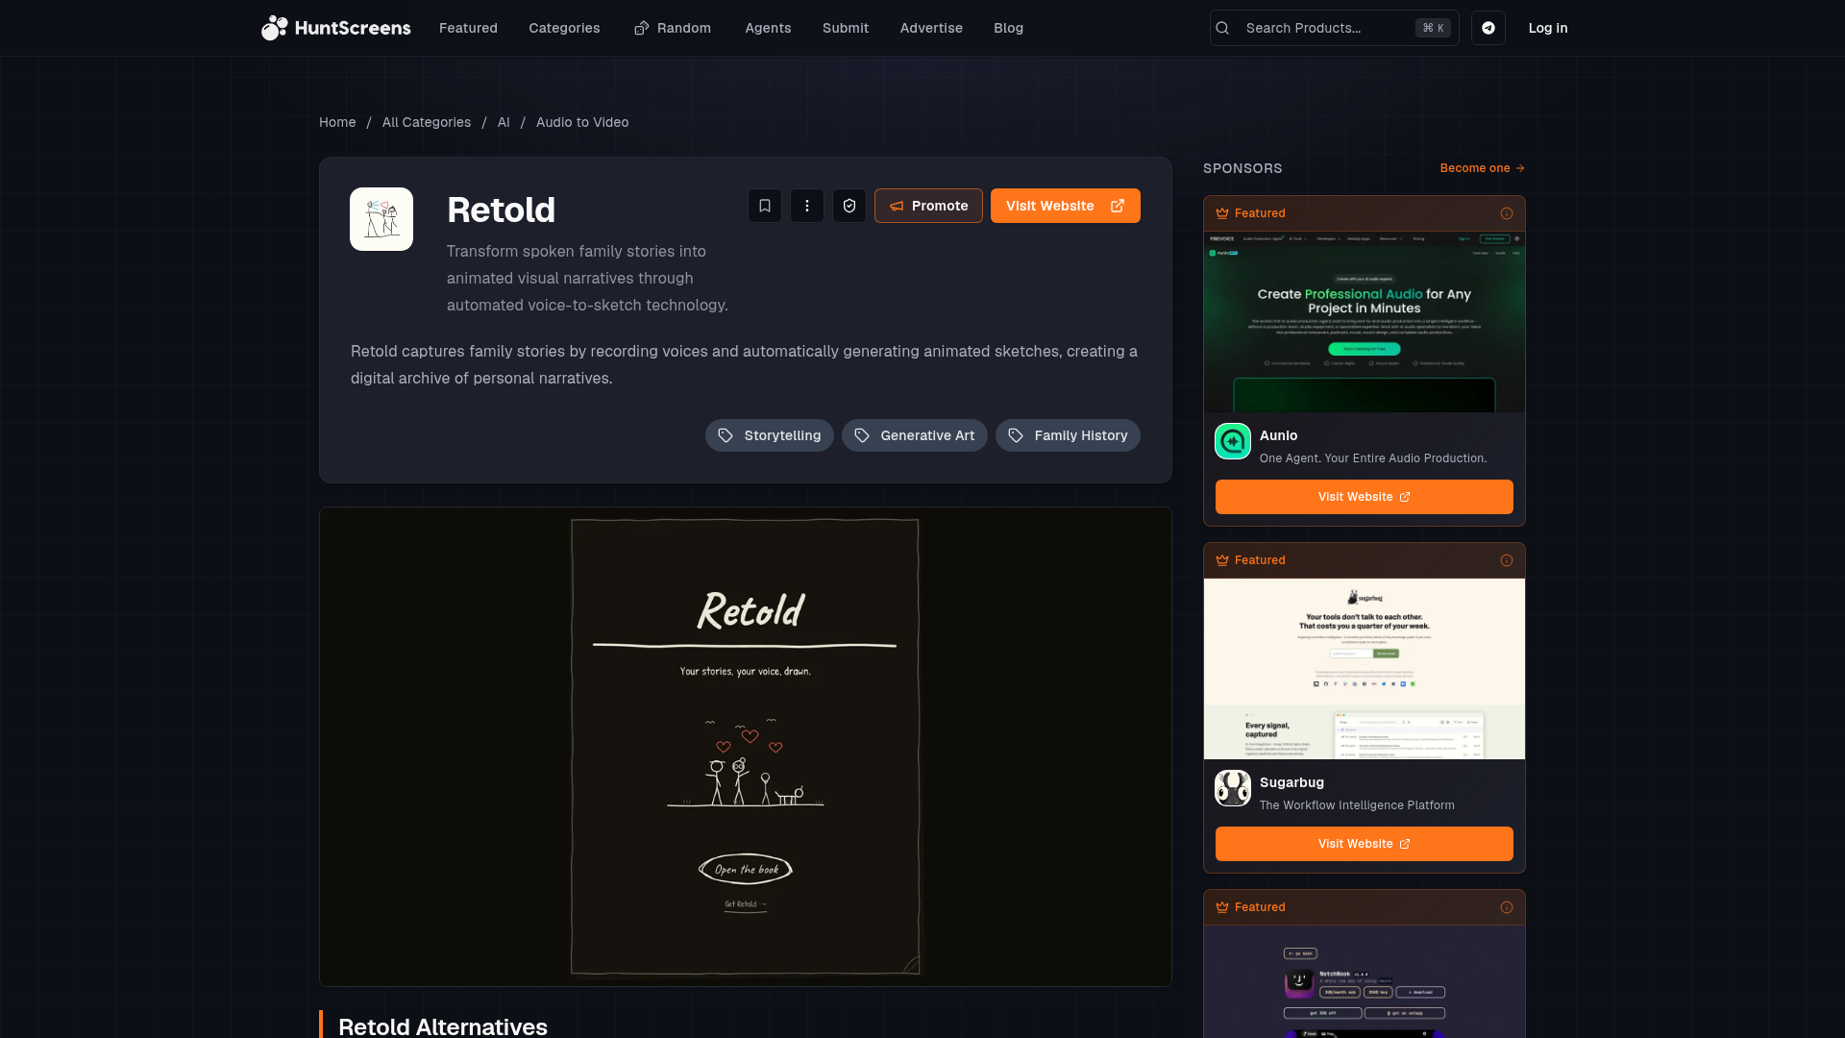Click the Telegram icon button in header
Screen dimensions: 1845x1038
pyautogui.click(x=1488, y=28)
